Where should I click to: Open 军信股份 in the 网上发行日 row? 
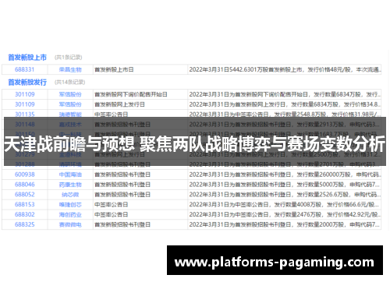[x=70, y=104]
